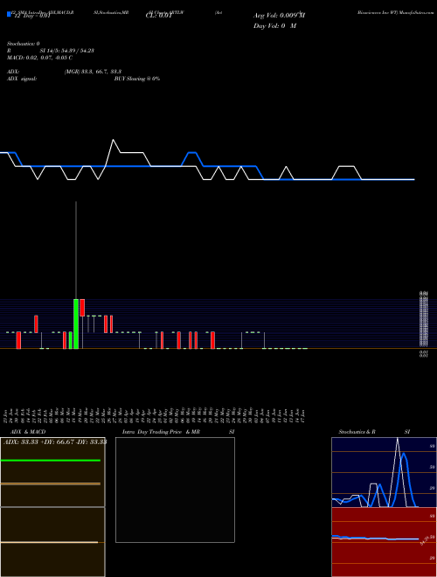Click the blue stochastic peak in the navy panel
This screenshot has width=437, height=577.
coord(404,455)
